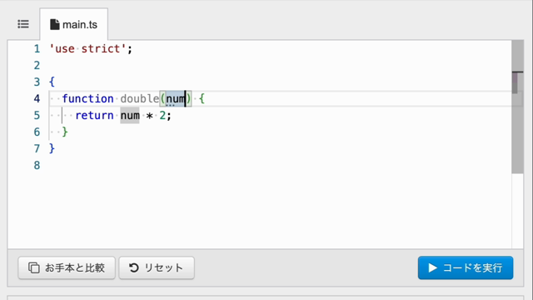Click the お手本と比較 button
This screenshot has width=533, height=300.
[67, 268]
